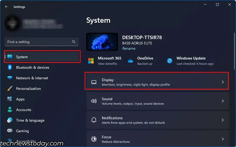Click the back arrow in Settings header
The width and height of the screenshot is (236, 147).
6,7
